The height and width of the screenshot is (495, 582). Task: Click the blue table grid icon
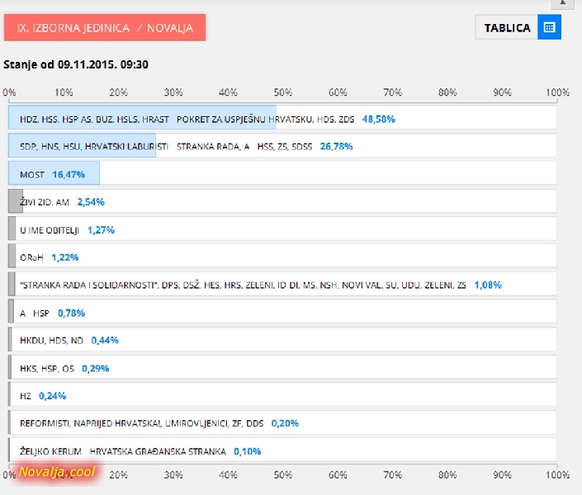point(549,27)
